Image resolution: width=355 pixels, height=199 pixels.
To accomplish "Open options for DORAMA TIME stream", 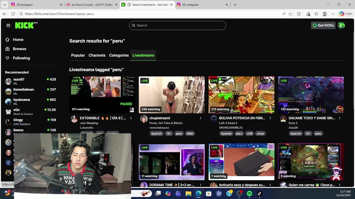I will point(201,185).
